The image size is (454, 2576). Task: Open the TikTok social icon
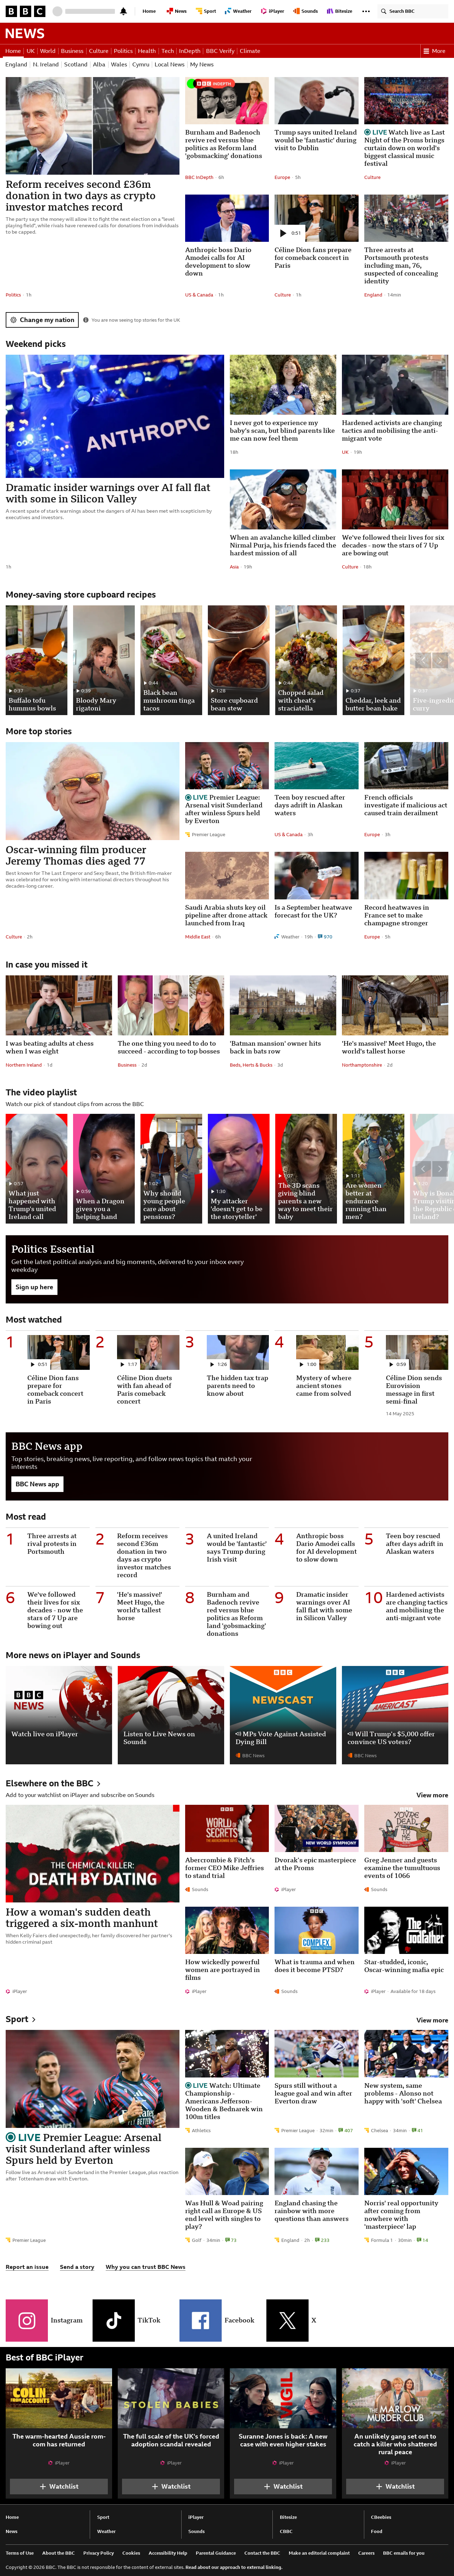tap(114, 2320)
